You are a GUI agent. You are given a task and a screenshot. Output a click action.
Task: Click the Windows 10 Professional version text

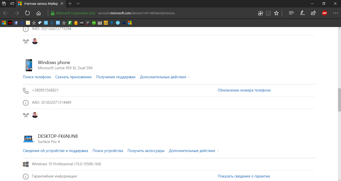pyautogui.click(x=66, y=164)
